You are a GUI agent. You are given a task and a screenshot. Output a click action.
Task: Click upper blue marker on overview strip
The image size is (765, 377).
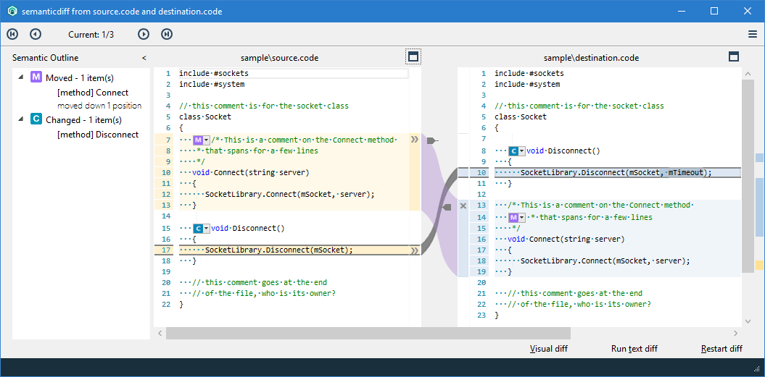(760, 158)
